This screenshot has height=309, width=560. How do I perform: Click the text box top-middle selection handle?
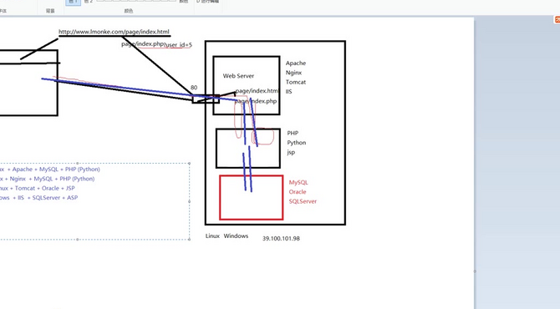[x=78, y=163]
